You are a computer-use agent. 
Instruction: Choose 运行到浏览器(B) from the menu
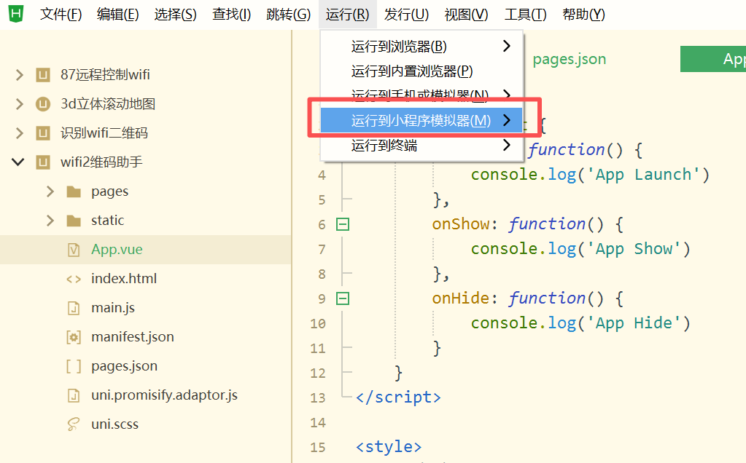(x=421, y=47)
